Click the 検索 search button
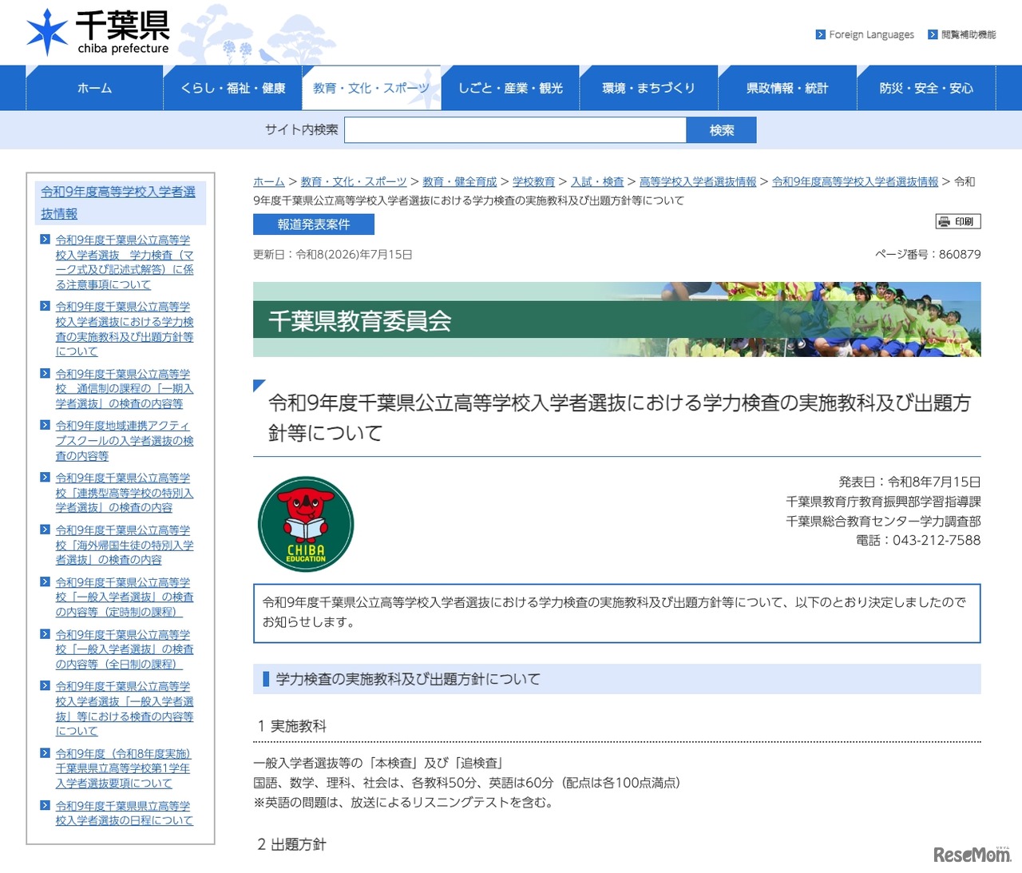Viewport: 1022px width, 873px height. coord(721,130)
